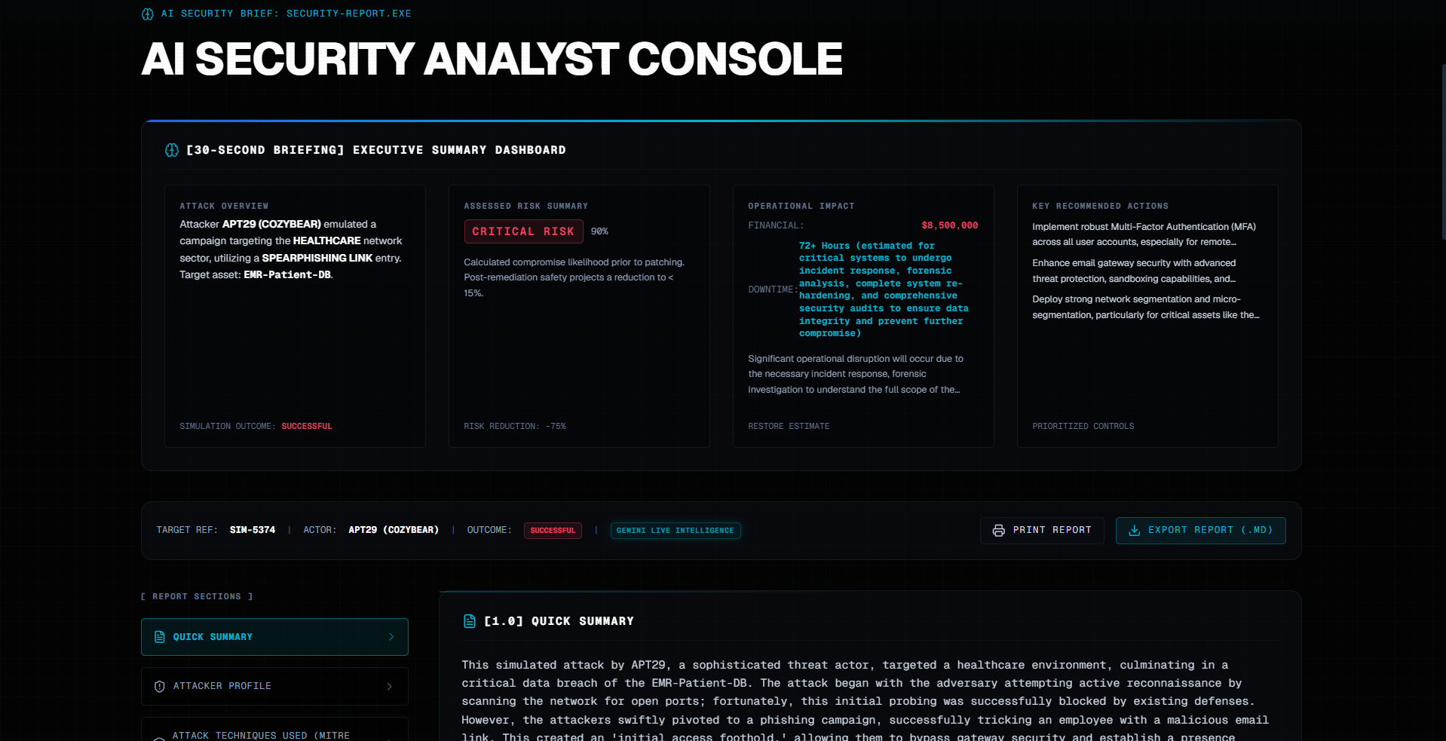
Task: Click the 90% risk percentage
Action: [x=599, y=231]
